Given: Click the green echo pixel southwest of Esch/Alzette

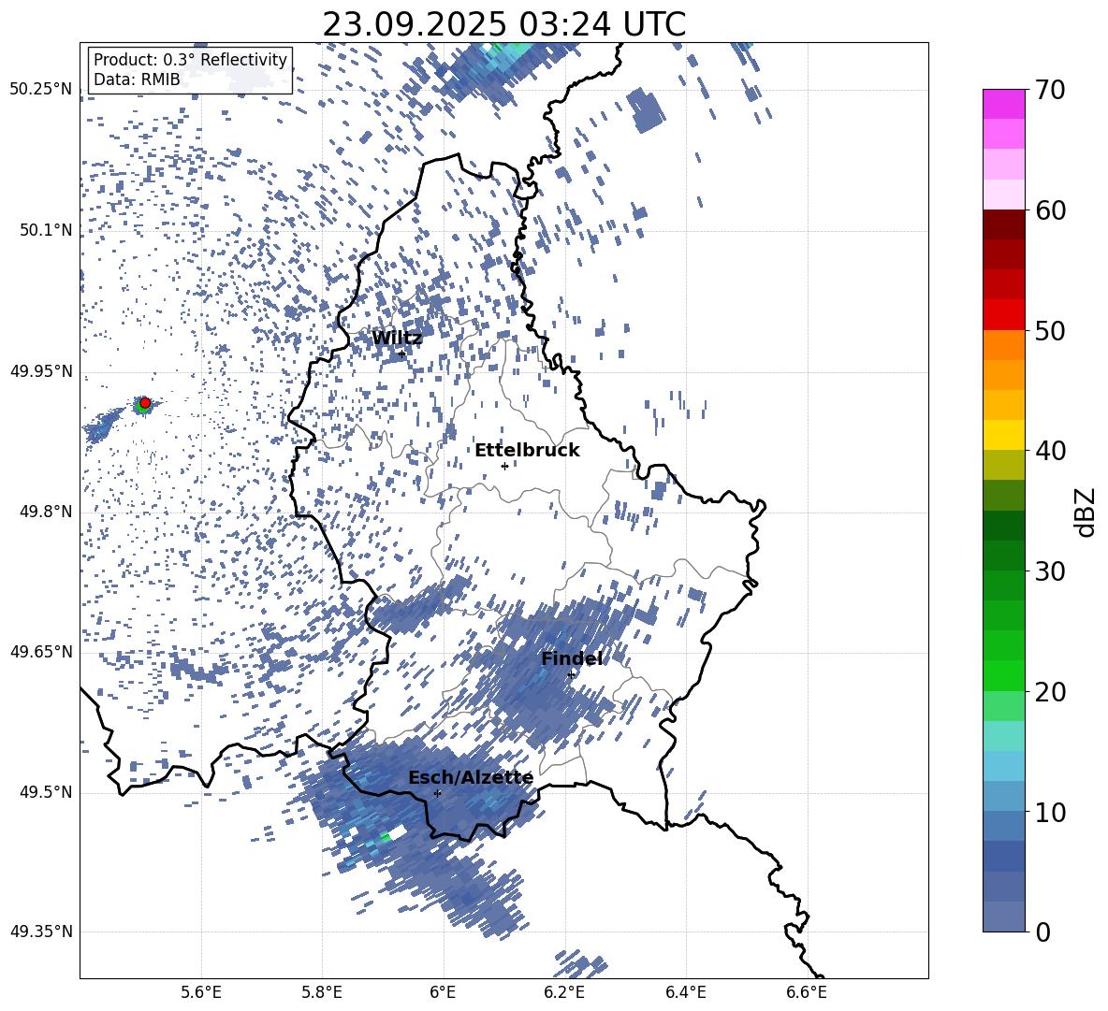Looking at the screenshot, I should 386,837.
